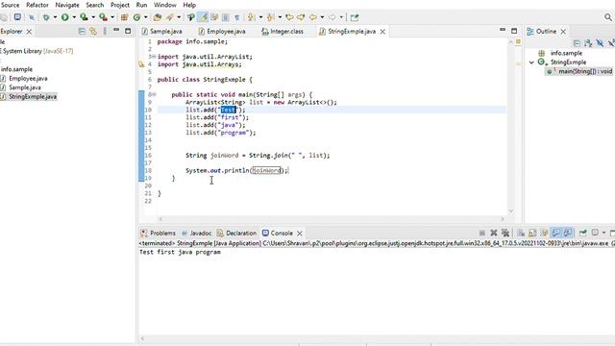Toggle Show Console on Standard Out icon
This screenshot has width=615, height=346.
click(x=555, y=233)
